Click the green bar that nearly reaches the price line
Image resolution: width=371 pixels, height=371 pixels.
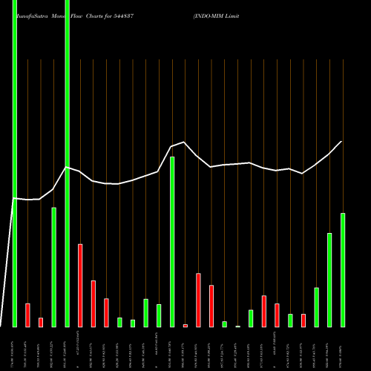[x=172, y=242]
